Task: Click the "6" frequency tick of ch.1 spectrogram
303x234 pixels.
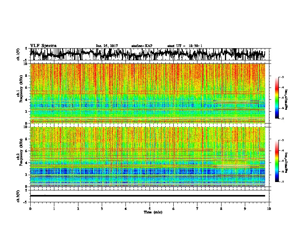Action: (x=27, y=88)
